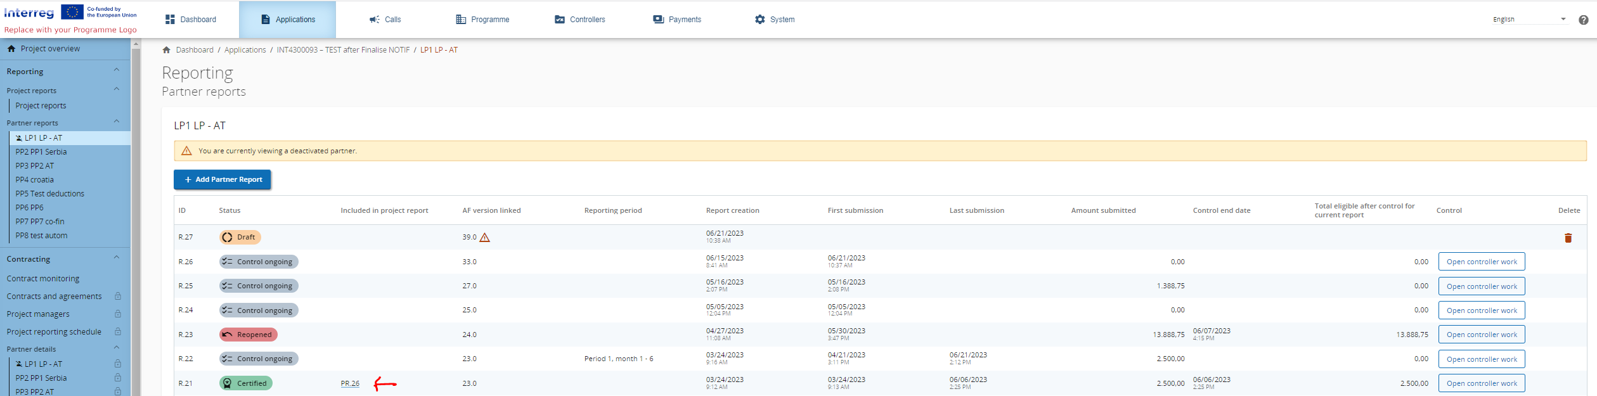This screenshot has height=396, width=1597.
Task: Click the help question mark icon
Action: click(x=1583, y=20)
